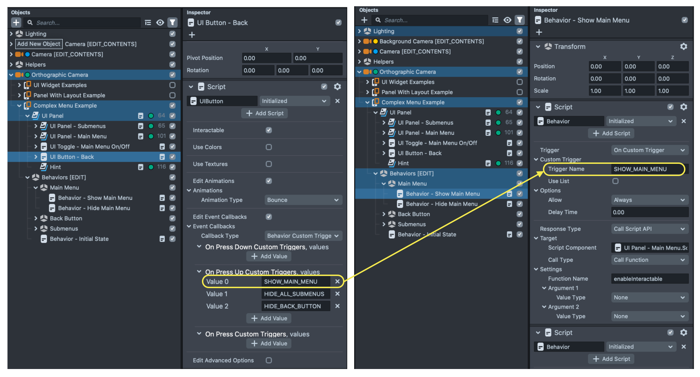Toggle the Use List checkbox
700x377 pixels.
click(x=615, y=181)
